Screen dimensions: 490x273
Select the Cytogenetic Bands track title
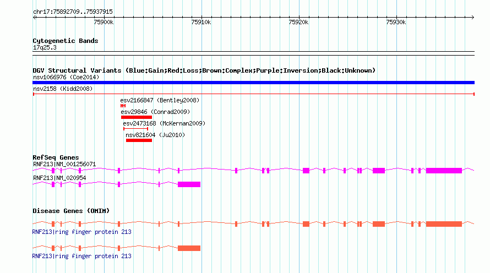coord(66,41)
